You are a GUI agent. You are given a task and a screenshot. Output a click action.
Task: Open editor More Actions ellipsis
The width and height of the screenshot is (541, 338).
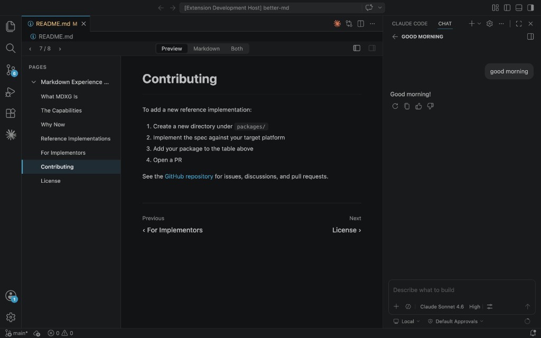pos(372,23)
